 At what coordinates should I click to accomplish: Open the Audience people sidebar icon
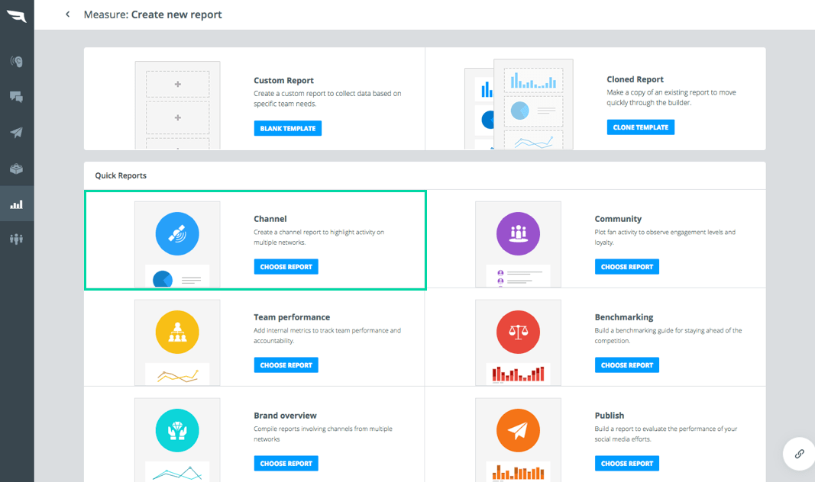17,239
